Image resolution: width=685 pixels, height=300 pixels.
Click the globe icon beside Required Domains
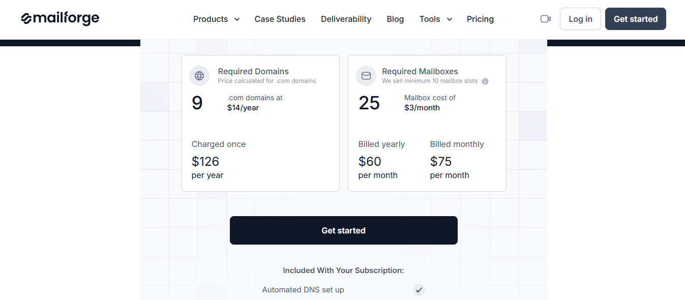click(199, 76)
